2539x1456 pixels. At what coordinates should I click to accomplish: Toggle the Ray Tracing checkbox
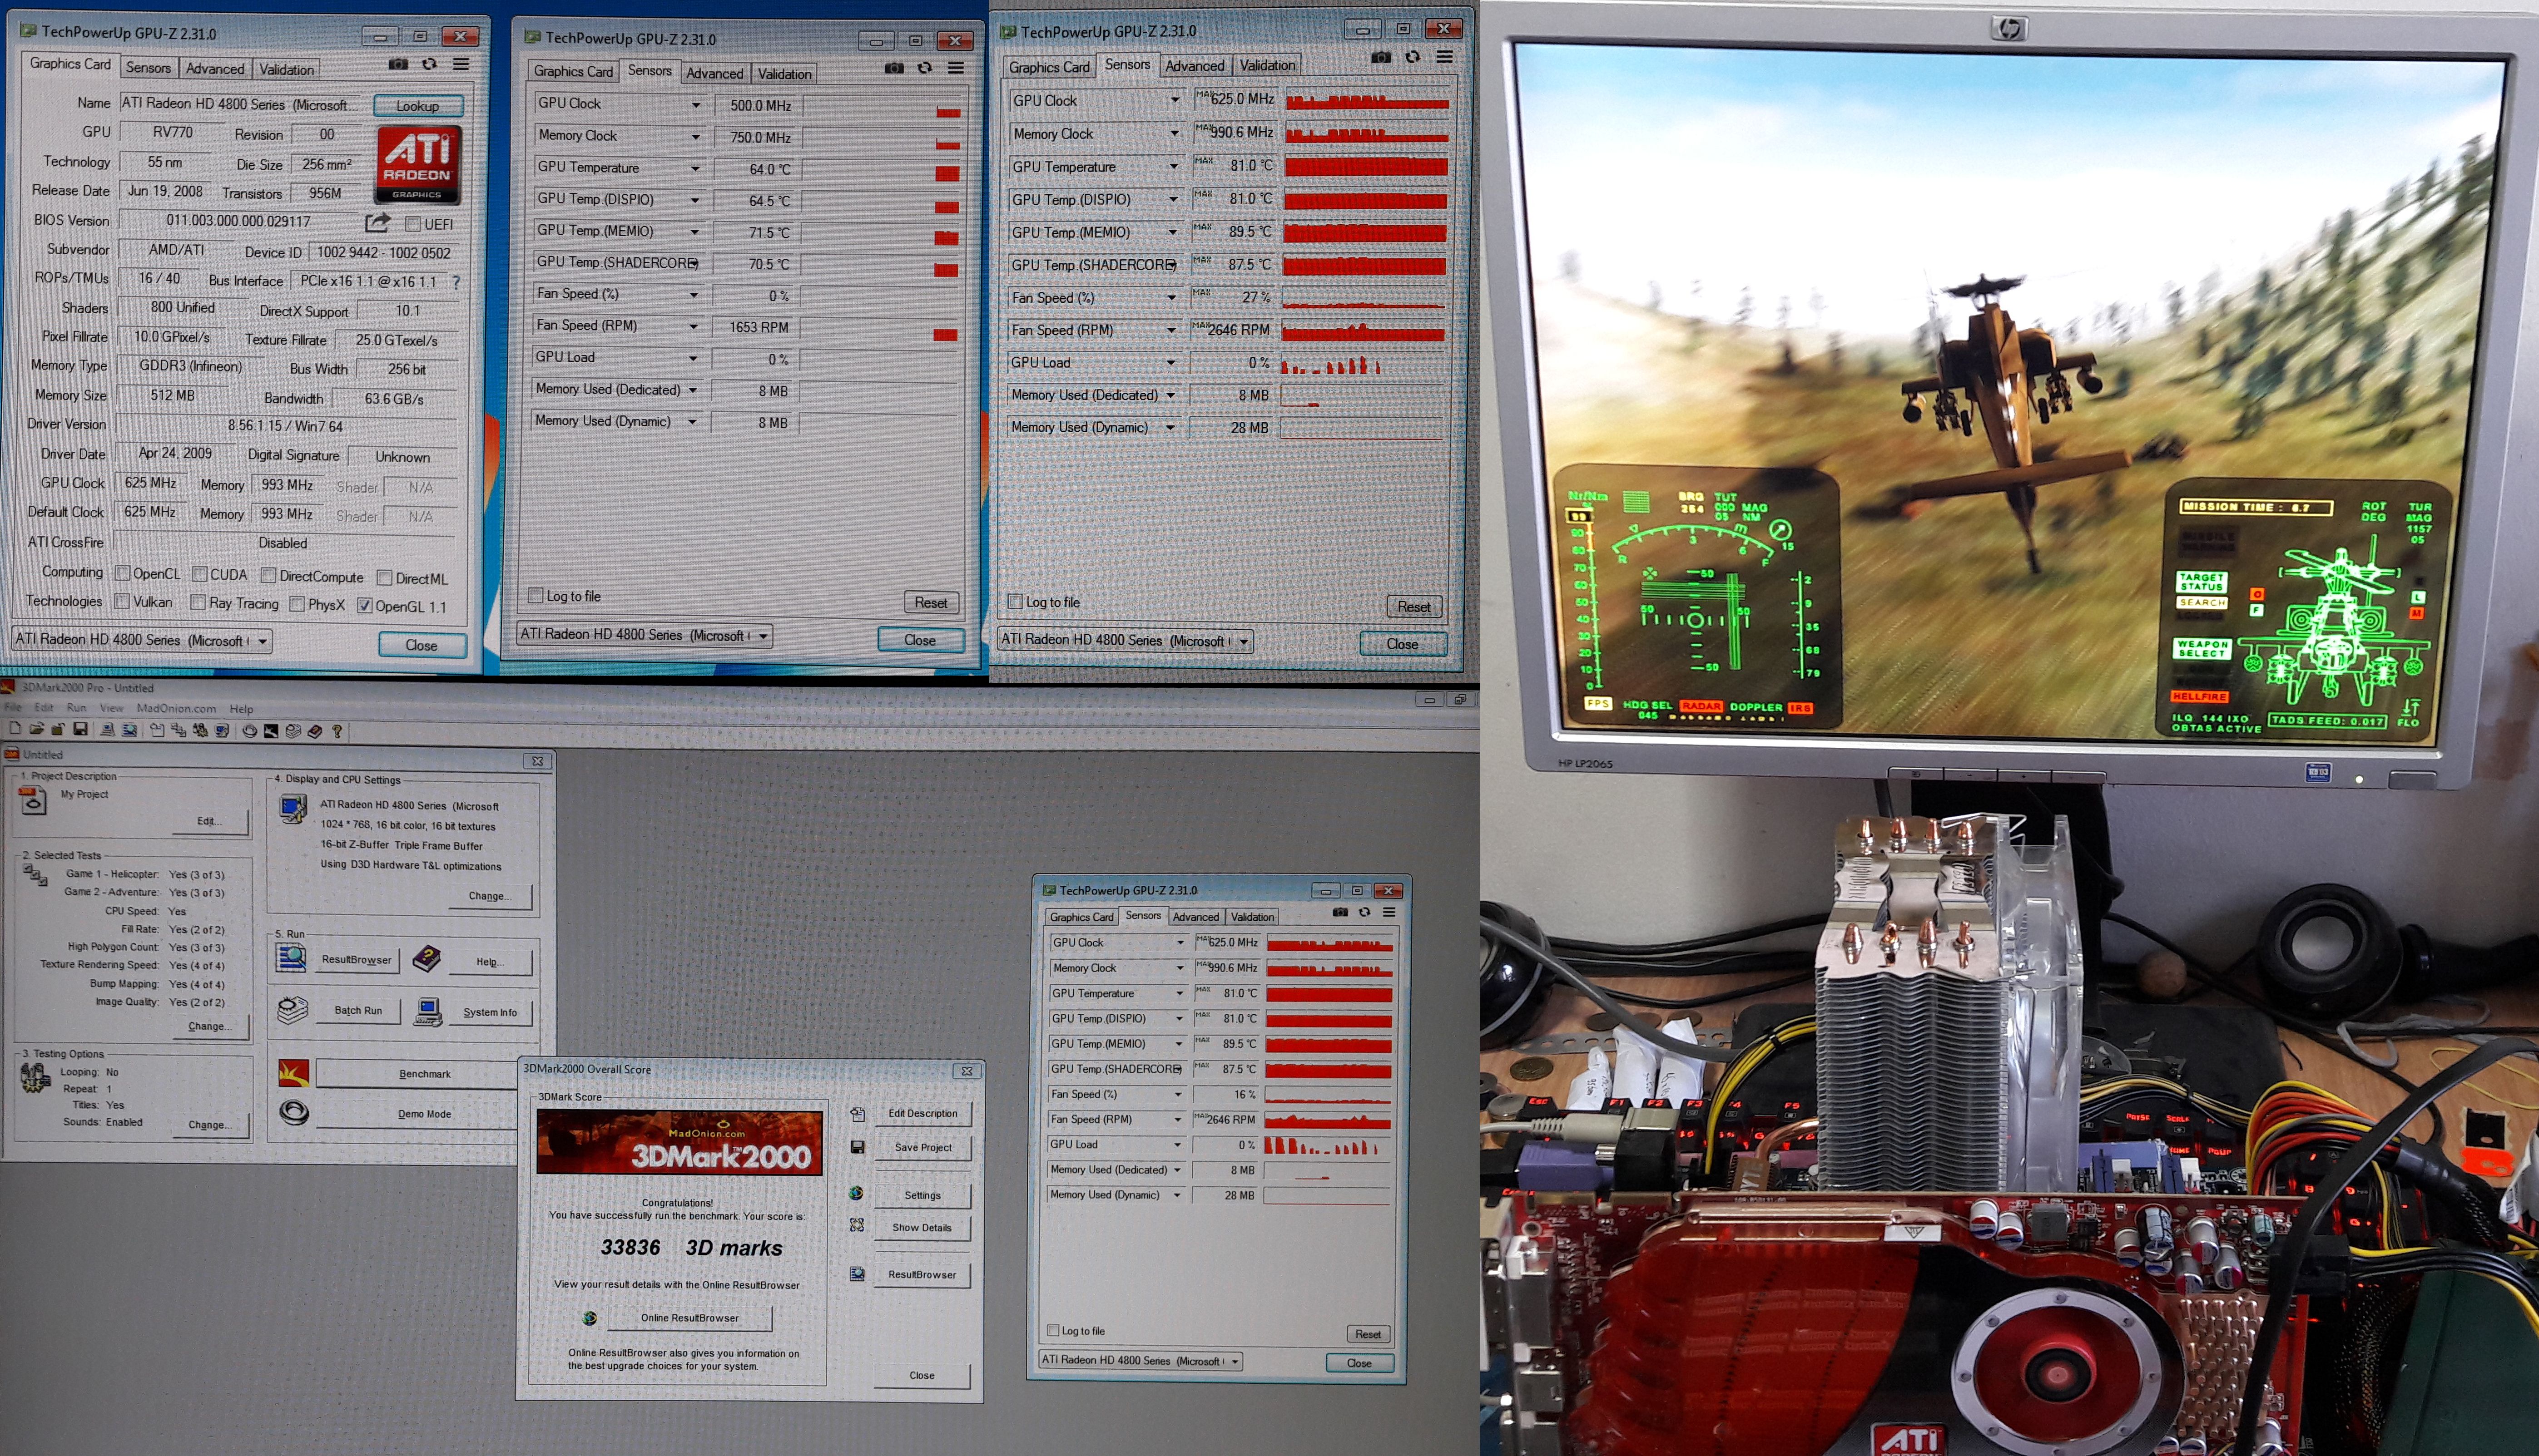198,602
